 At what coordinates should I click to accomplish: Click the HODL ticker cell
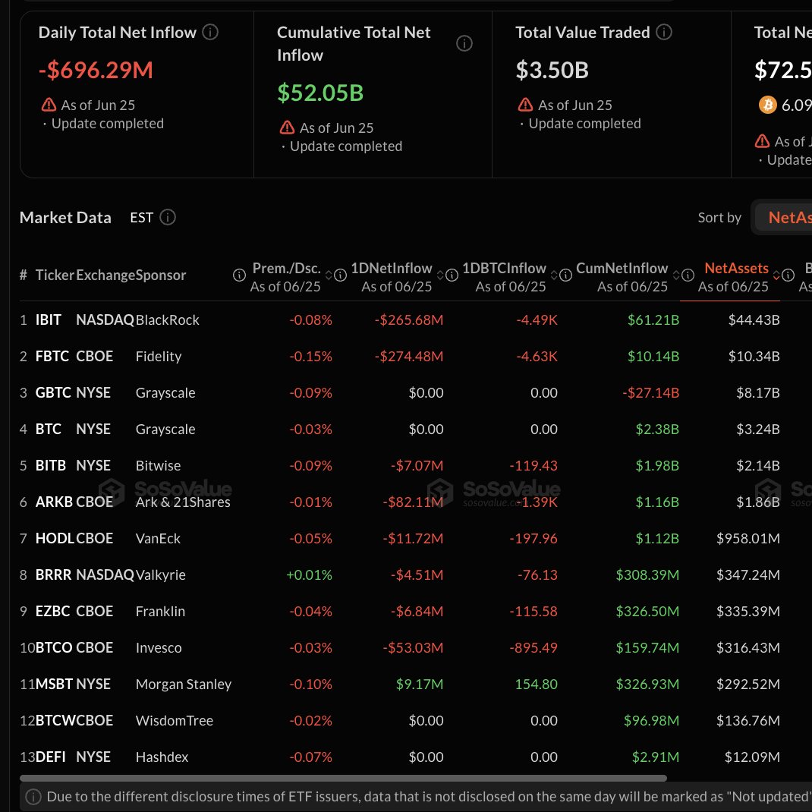(x=55, y=538)
